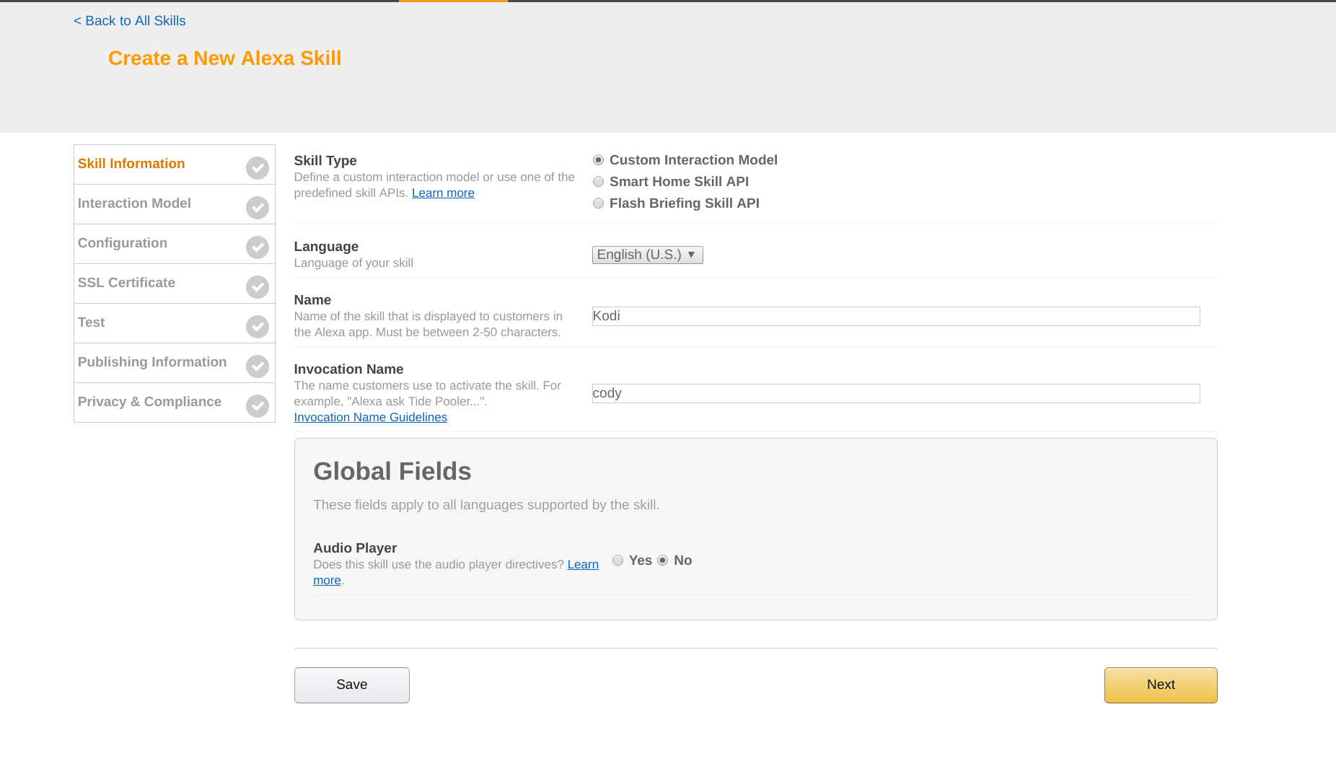Click the Test step checkmark icon
1336x769 pixels.
257,327
